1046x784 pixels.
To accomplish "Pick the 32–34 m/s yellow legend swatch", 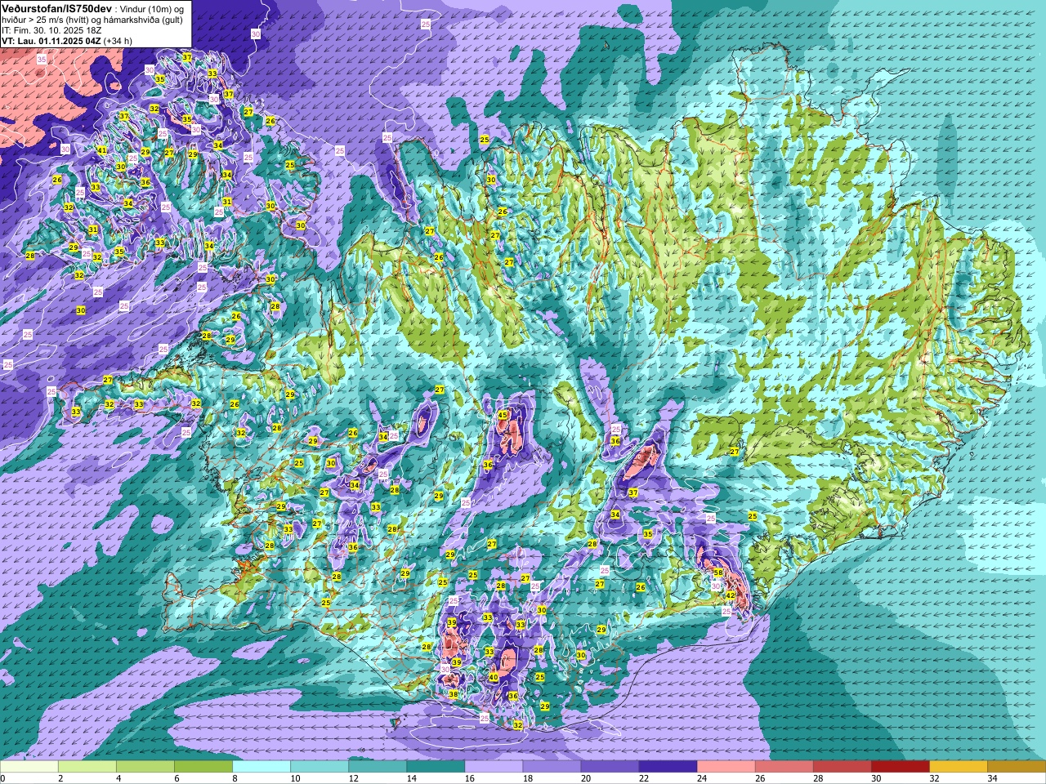I will [x=958, y=767].
